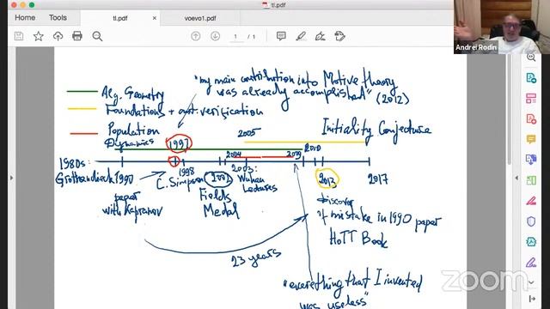Viewport: 550px width, 309px height.
Task: Open the find text magnifier tool
Action: point(97,36)
